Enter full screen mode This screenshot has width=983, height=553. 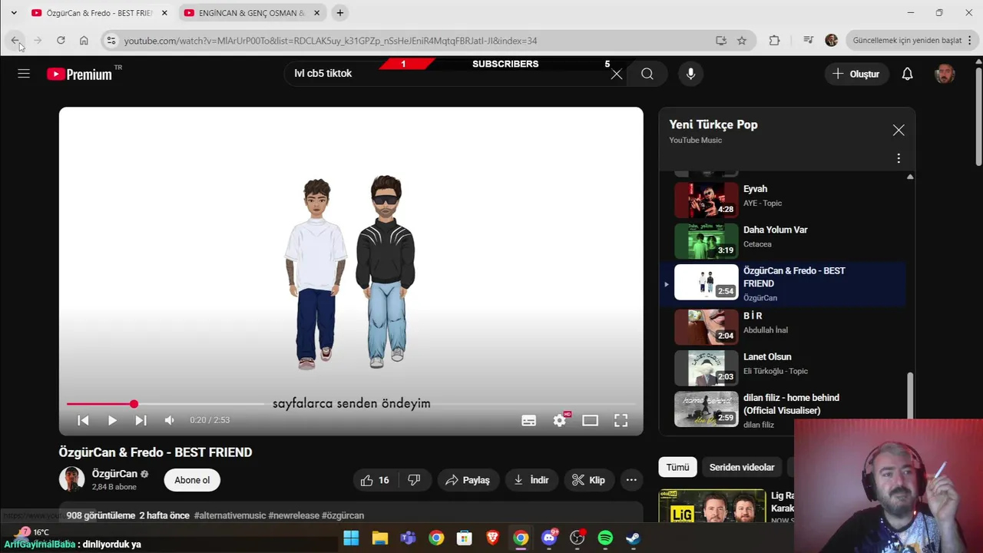pyautogui.click(x=621, y=420)
